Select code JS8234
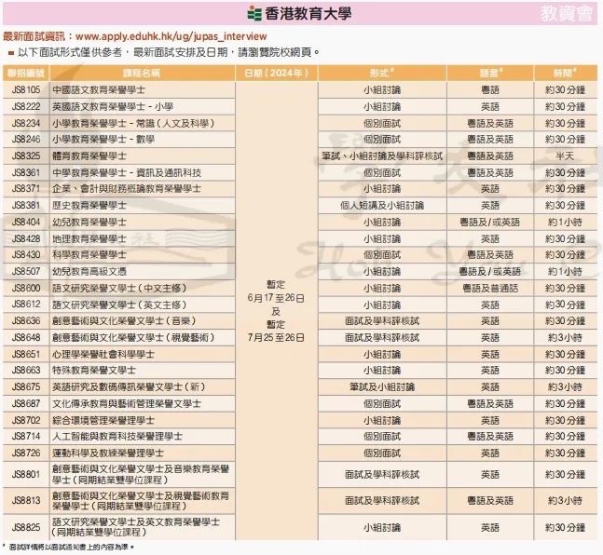Screen dimensions: 603x555 (x=26, y=123)
